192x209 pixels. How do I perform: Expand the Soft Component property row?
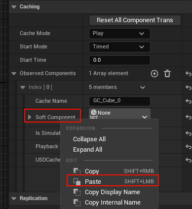pyautogui.click(x=30, y=117)
